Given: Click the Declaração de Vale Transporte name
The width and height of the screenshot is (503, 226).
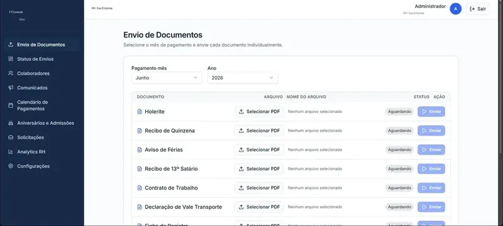Looking at the screenshot, I should [x=183, y=207].
